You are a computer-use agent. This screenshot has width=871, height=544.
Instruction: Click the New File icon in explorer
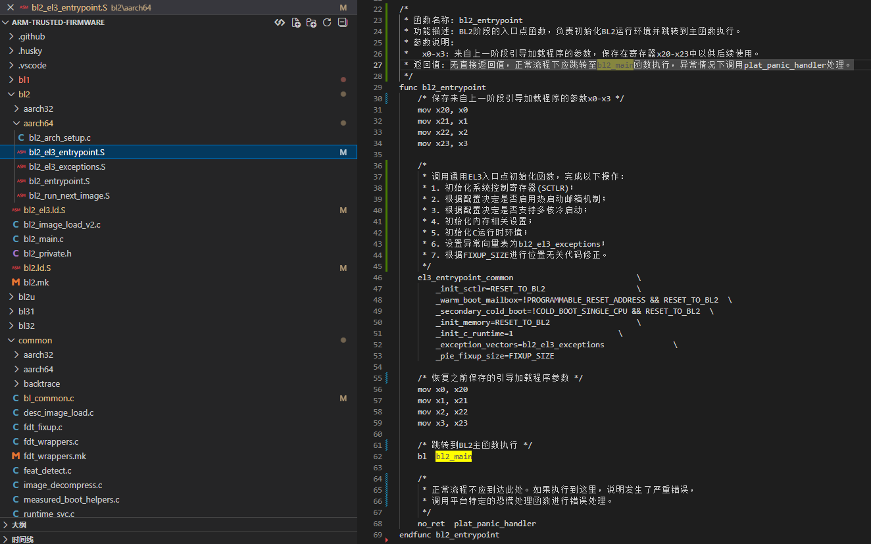click(x=296, y=22)
